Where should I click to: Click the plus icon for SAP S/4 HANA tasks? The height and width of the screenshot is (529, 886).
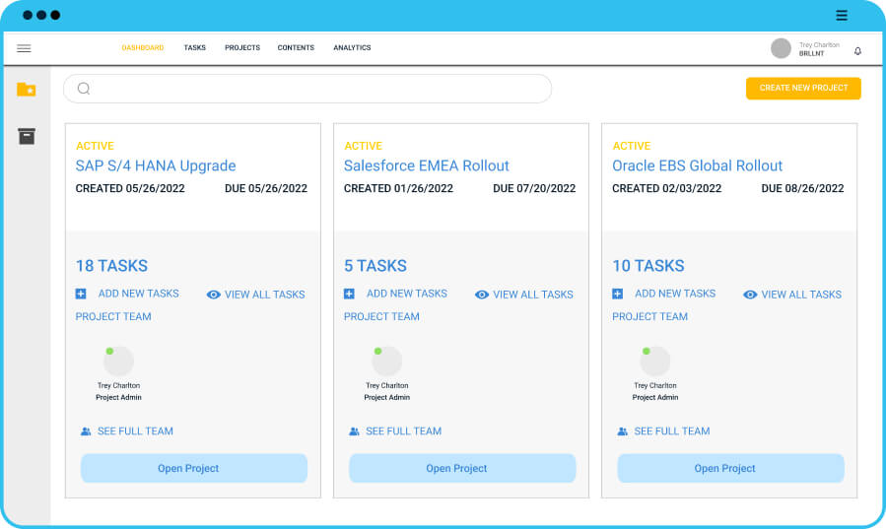coord(81,294)
